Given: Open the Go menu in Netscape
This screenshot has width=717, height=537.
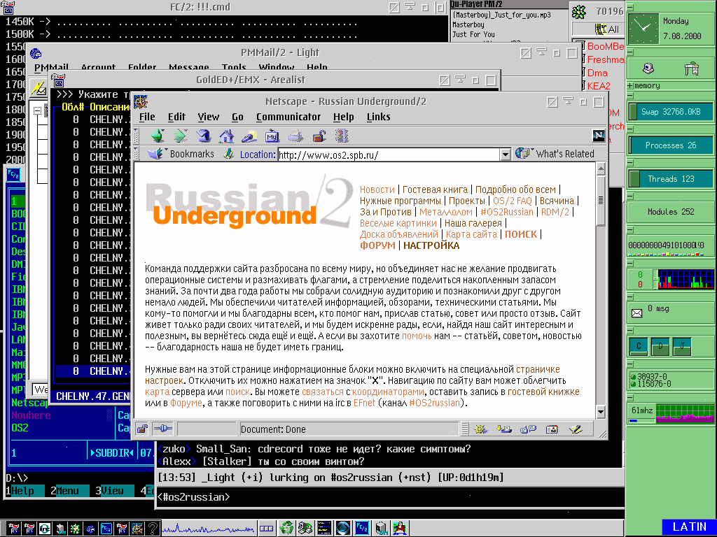Looking at the screenshot, I should (x=237, y=117).
